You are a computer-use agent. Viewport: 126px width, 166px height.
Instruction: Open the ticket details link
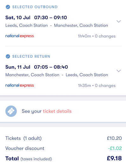coord(57,111)
